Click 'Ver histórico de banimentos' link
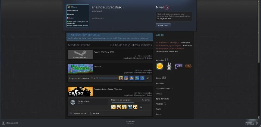This screenshot has height=127, width=261. click(x=167, y=52)
